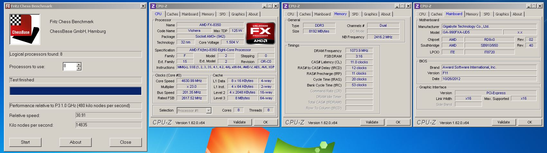Click Validate in the Memory CPU-Z window
The width and height of the screenshot is (547, 153).
tap(372, 122)
